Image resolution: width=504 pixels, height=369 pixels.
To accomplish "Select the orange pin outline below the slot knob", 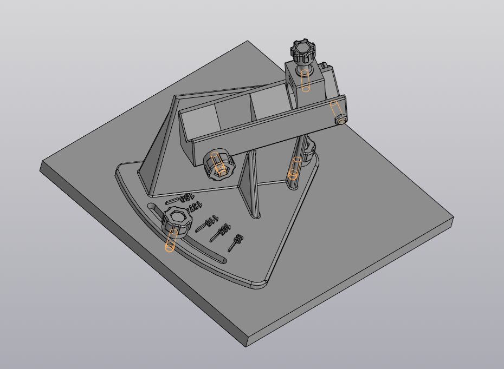I will click(171, 241).
